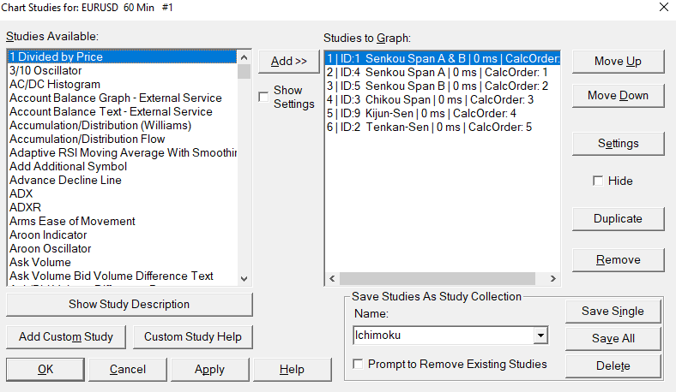Screen dimensions: 676x392
Task: Remove the selected study
Action: coord(618,260)
